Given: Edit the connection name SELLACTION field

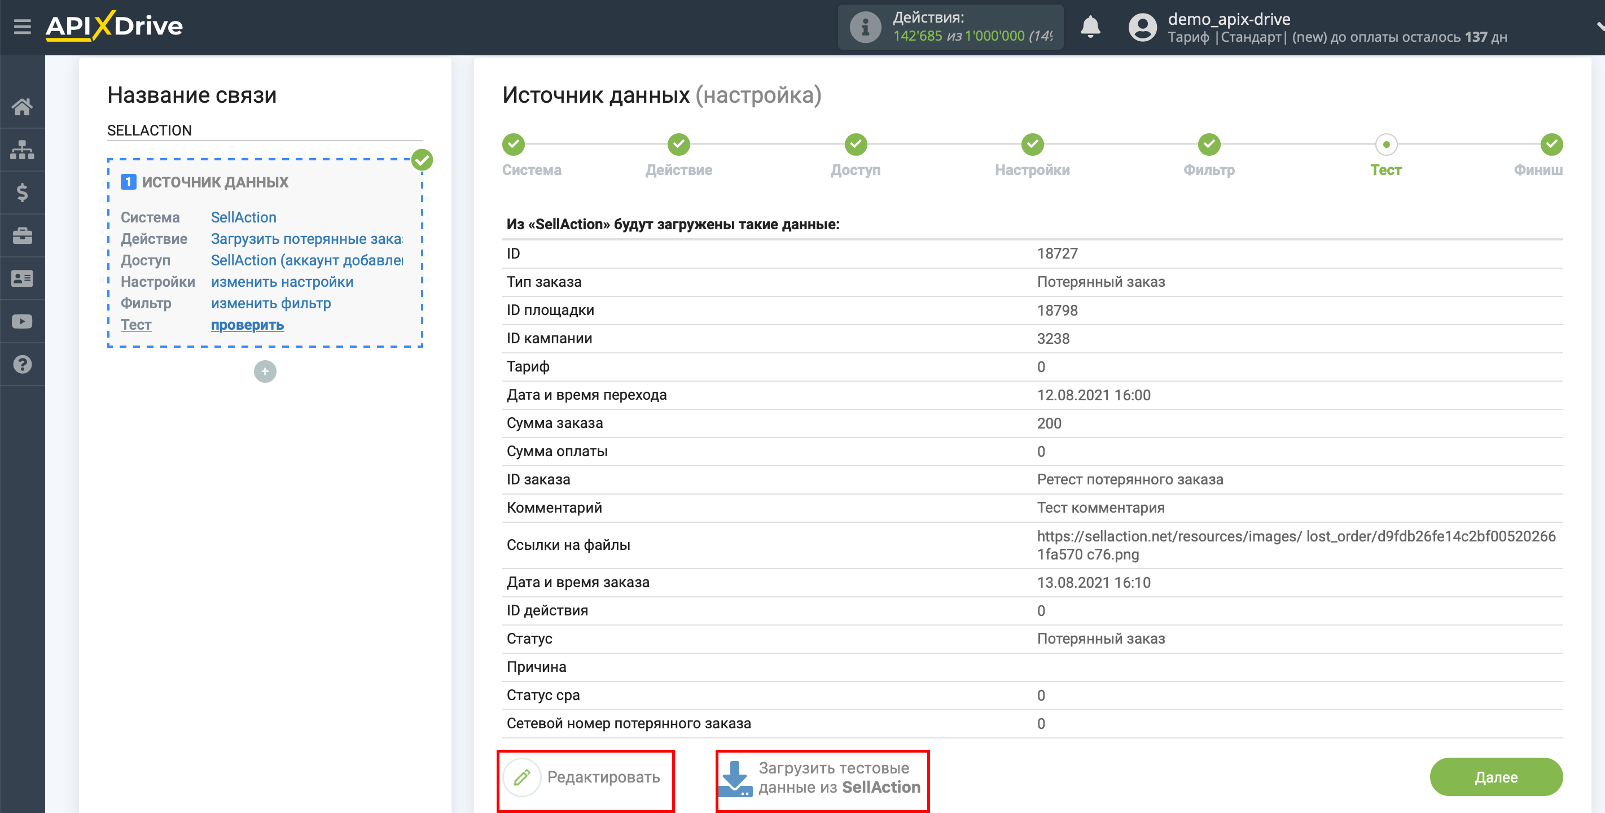Looking at the screenshot, I should (265, 130).
